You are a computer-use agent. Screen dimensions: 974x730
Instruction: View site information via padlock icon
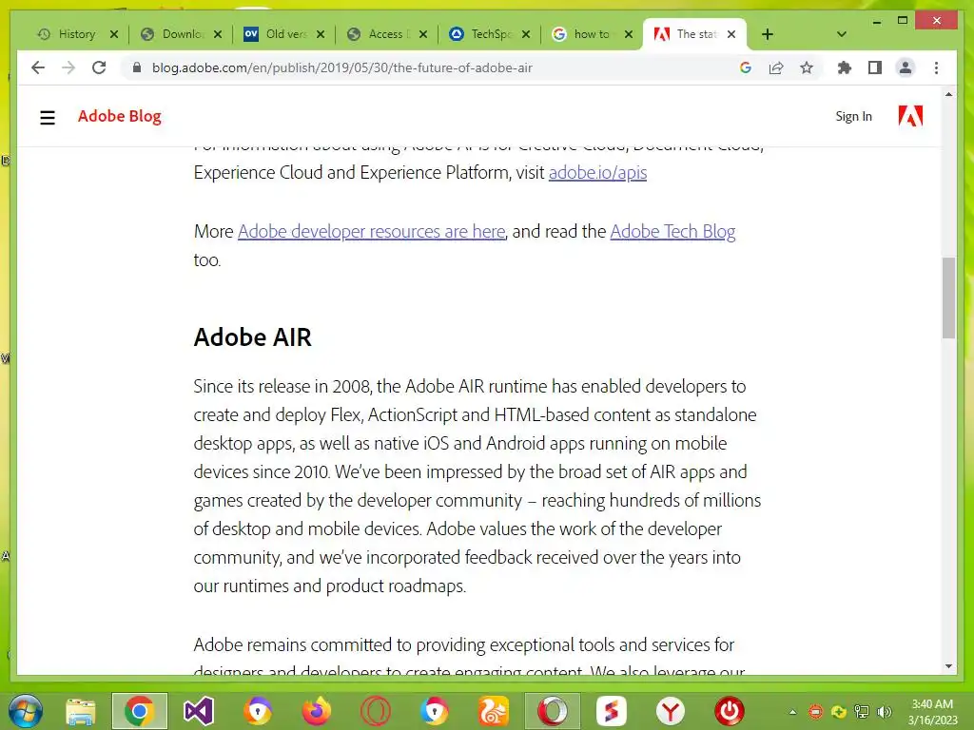point(137,67)
